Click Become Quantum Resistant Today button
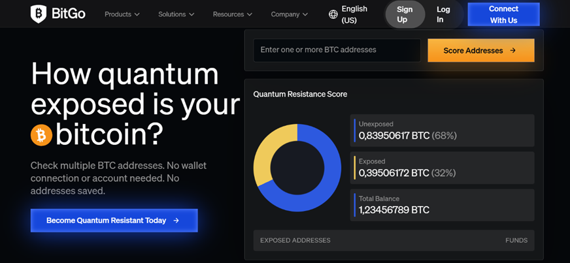Screen dimensions: 570x263 (x=114, y=220)
